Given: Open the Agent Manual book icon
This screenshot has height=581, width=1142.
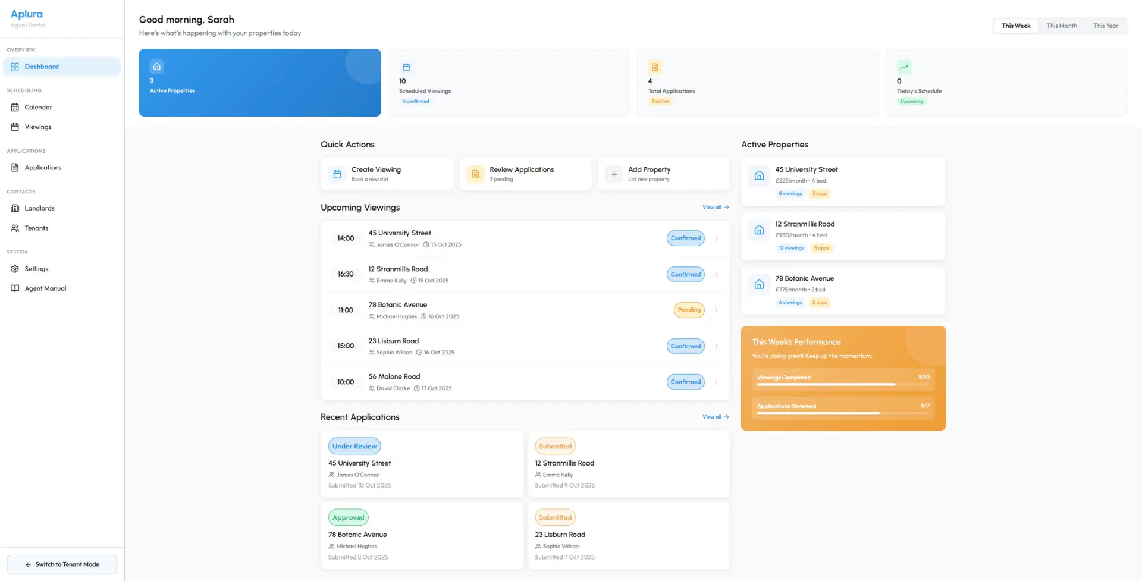Looking at the screenshot, I should click(14, 288).
